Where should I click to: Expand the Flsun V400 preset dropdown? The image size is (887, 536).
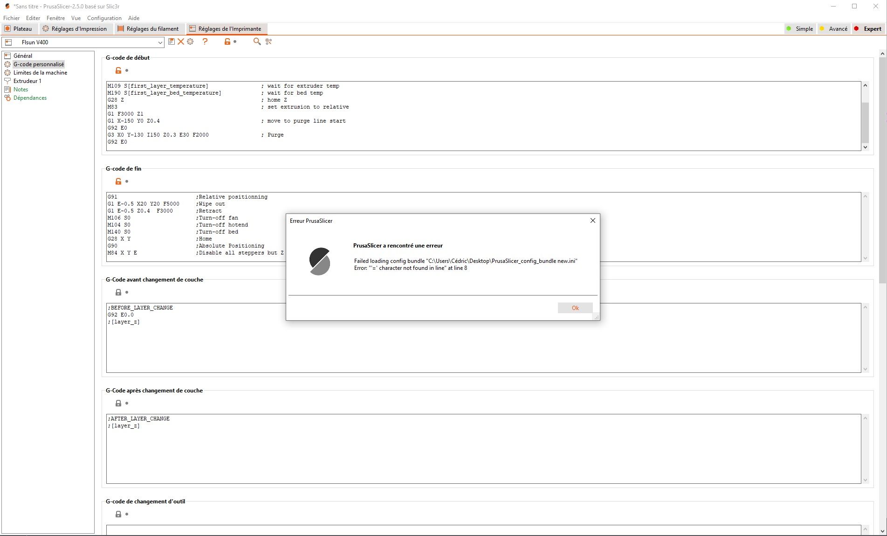coord(160,42)
